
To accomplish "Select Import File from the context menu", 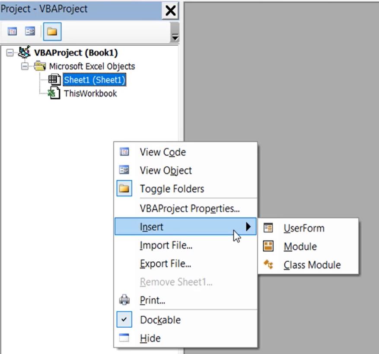I will pyautogui.click(x=166, y=245).
